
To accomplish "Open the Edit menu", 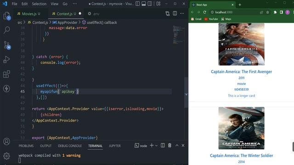I will pyautogui.click(x=24, y=4).
